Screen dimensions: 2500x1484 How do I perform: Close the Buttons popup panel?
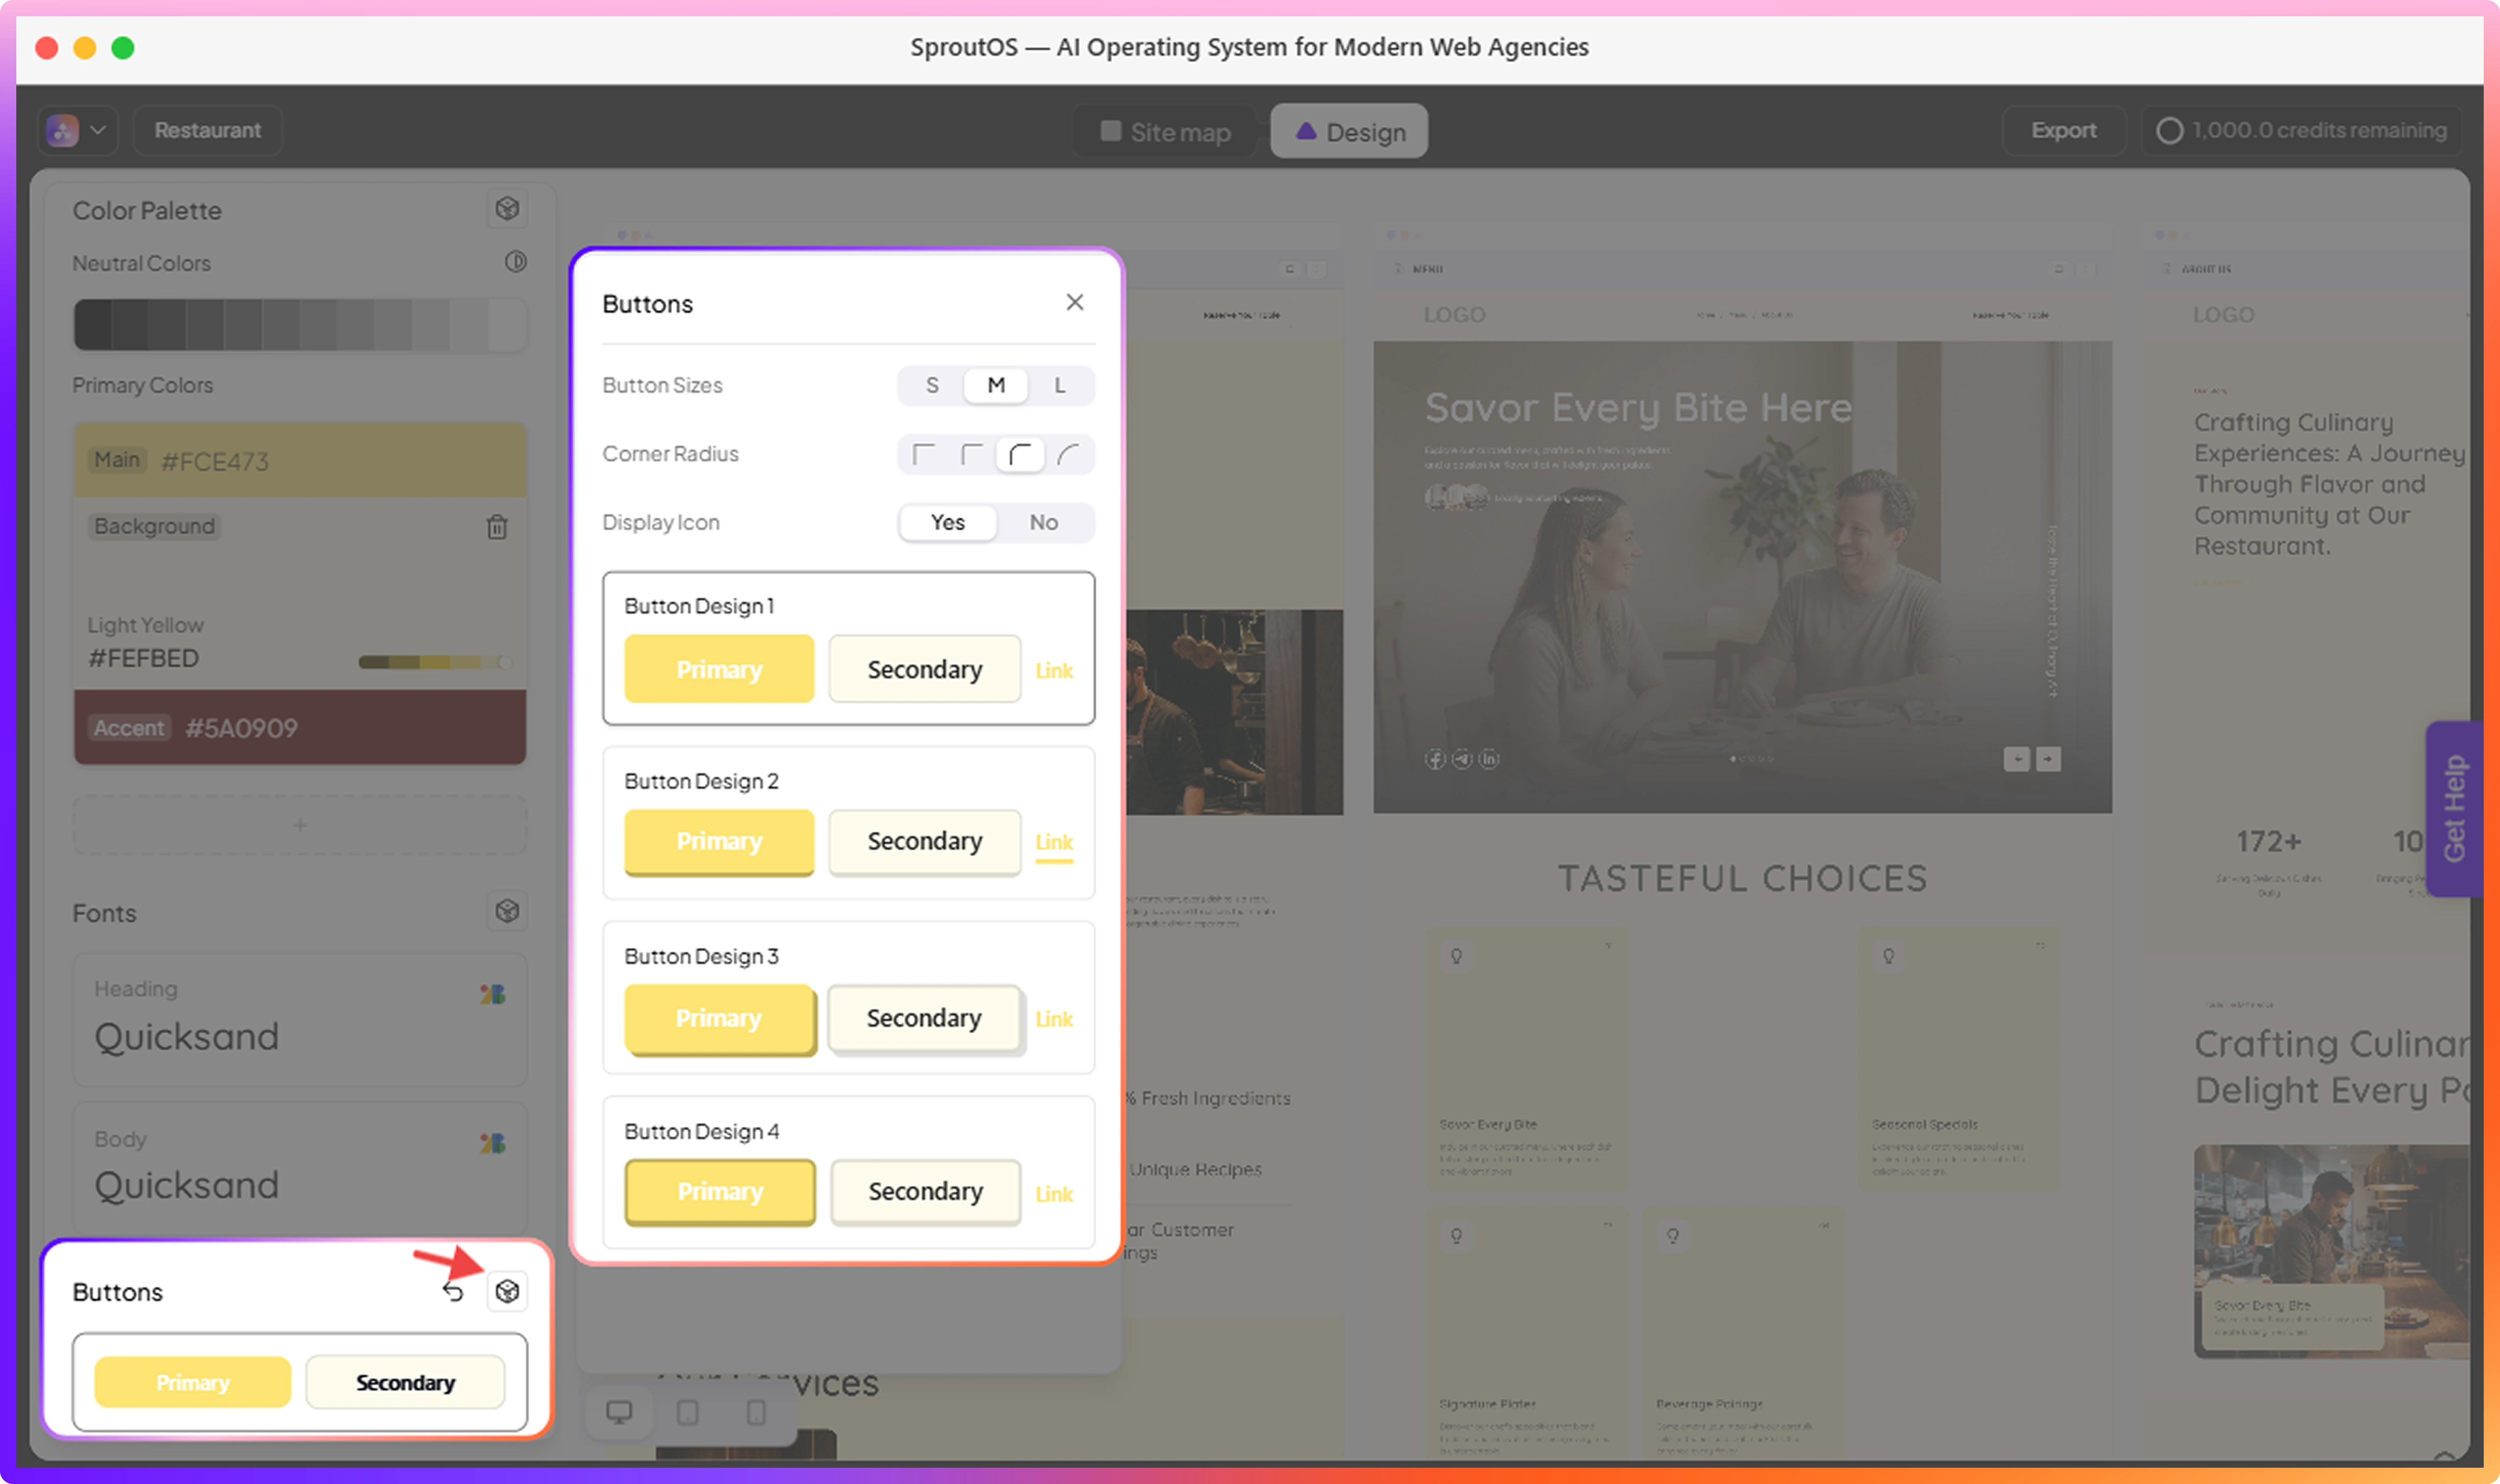[1075, 302]
